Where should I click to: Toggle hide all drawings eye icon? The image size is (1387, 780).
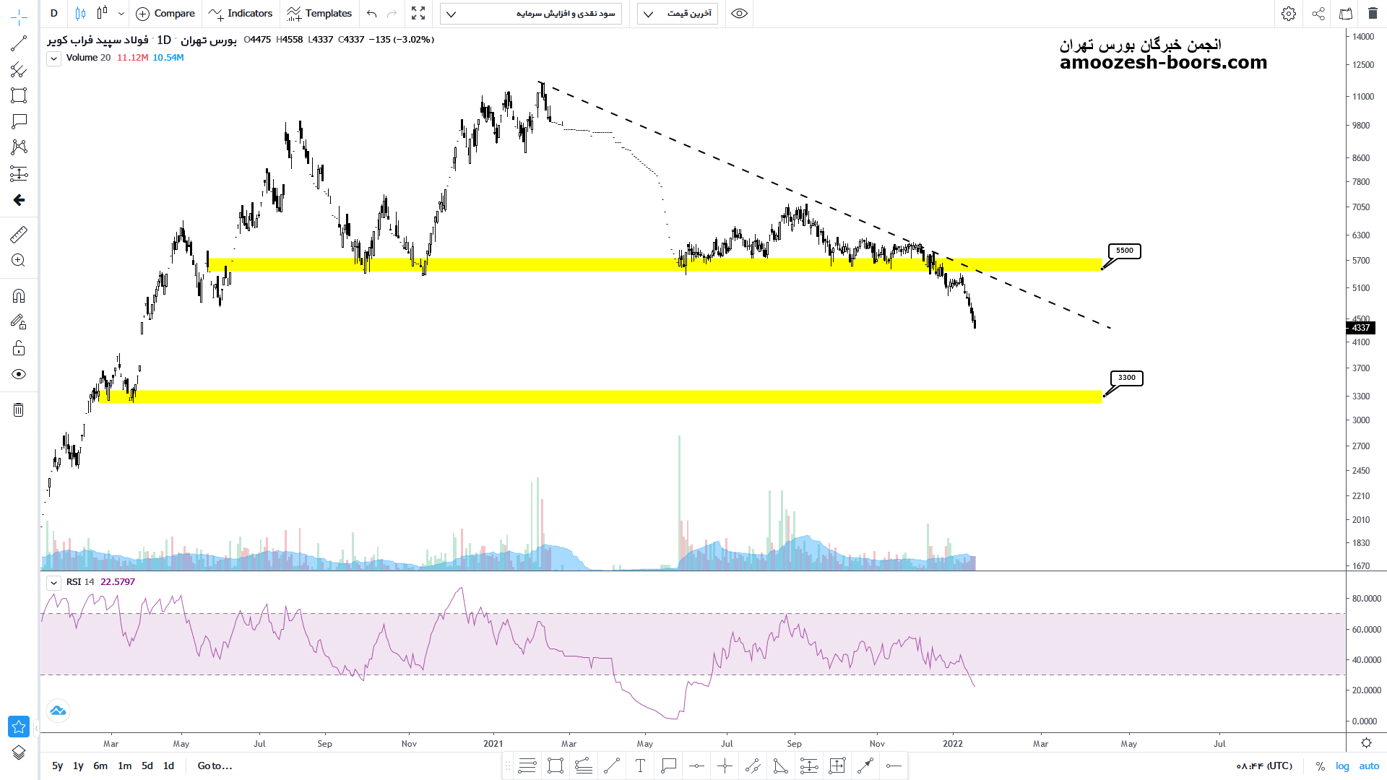pyautogui.click(x=19, y=374)
